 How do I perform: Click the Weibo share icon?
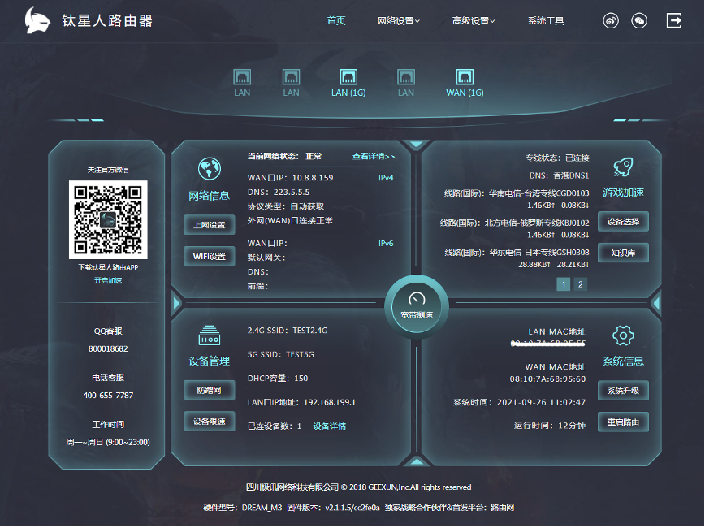pos(611,21)
